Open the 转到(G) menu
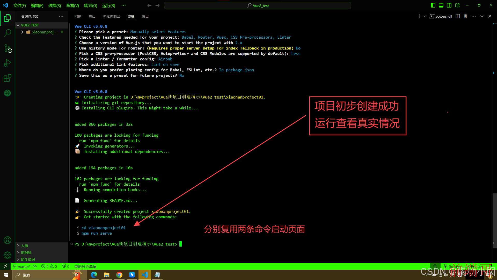The height and width of the screenshot is (280, 497). [91, 5]
